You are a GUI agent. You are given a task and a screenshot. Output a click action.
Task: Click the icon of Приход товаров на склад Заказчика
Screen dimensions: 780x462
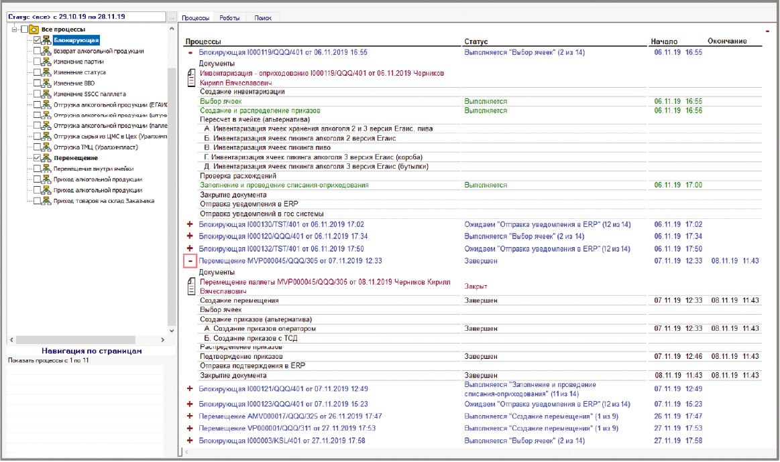click(46, 201)
